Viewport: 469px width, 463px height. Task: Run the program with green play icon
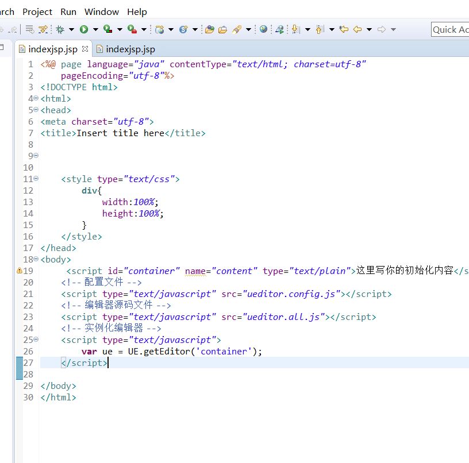(84, 29)
